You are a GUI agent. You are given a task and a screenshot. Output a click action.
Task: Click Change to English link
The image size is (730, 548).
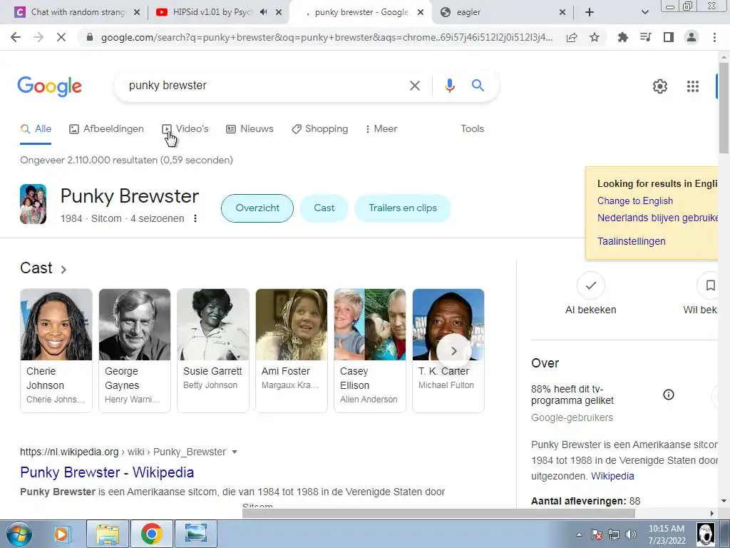pyautogui.click(x=635, y=201)
